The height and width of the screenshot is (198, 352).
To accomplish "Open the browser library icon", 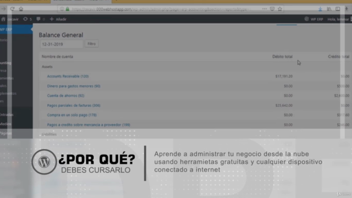I will pos(329,9).
